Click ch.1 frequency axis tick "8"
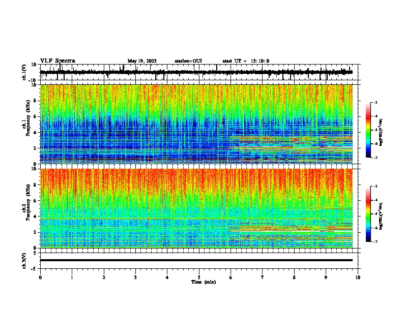Viewport: 403px width, 311px height. [x=35, y=101]
